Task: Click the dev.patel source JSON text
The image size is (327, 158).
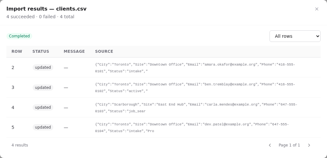Action: coord(192,128)
